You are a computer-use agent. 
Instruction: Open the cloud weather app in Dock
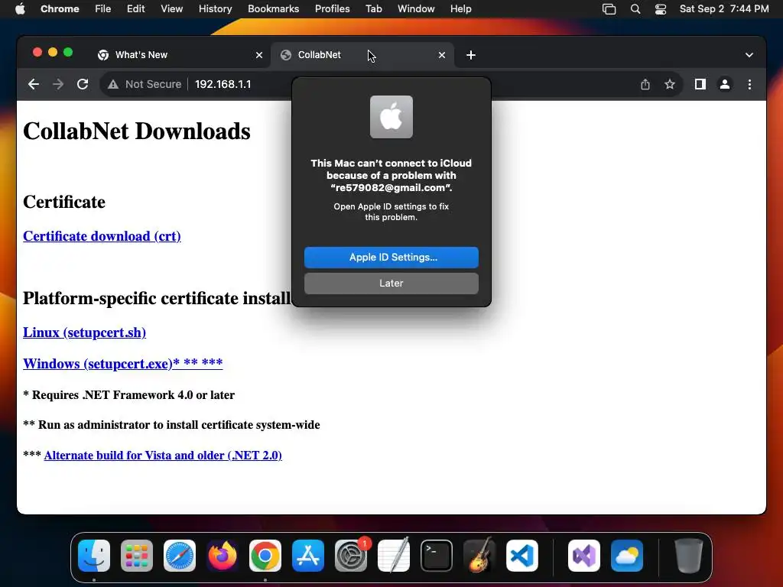(627, 556)
